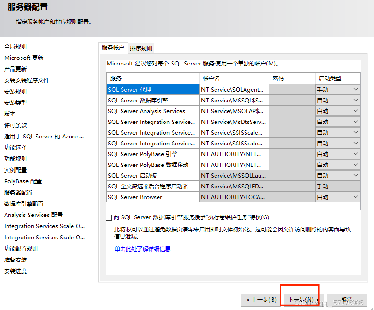Click the 手动 startup value for 全文筛选器 row
374x310 pixels.
click(338, 186)
